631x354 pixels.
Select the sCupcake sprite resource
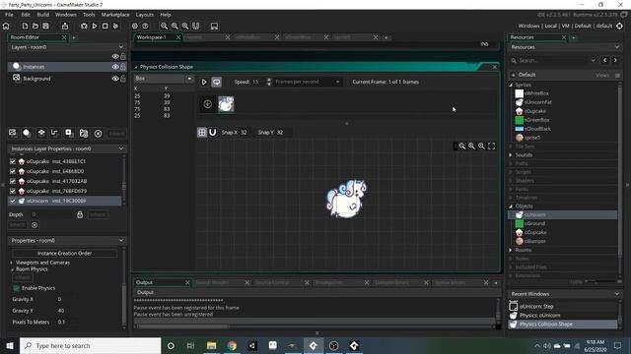pos(534,111)
